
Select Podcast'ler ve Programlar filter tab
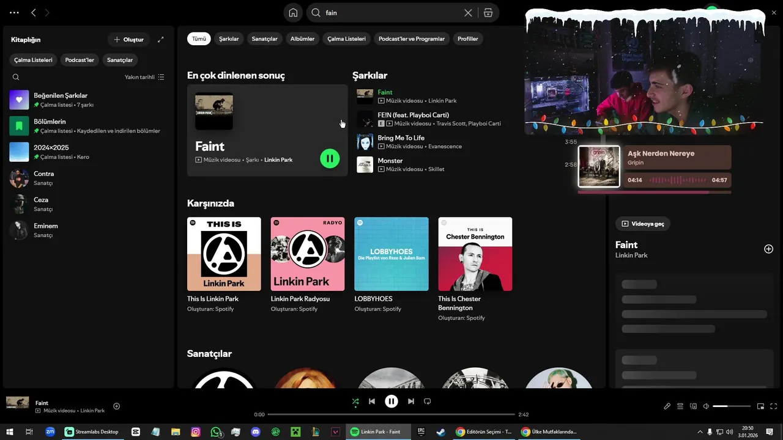(412, 38)
